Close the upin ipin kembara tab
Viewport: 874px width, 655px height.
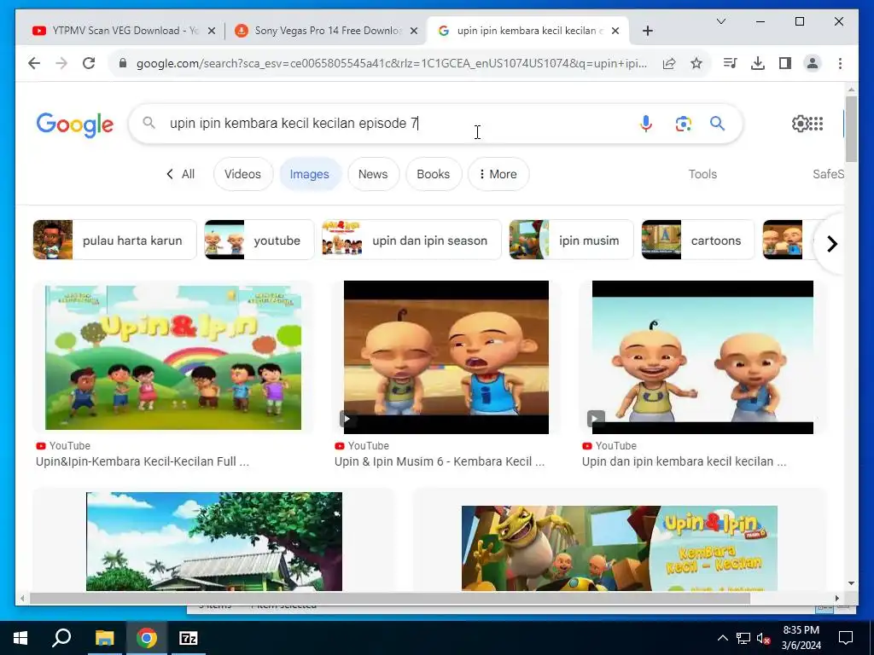(615, 31)
